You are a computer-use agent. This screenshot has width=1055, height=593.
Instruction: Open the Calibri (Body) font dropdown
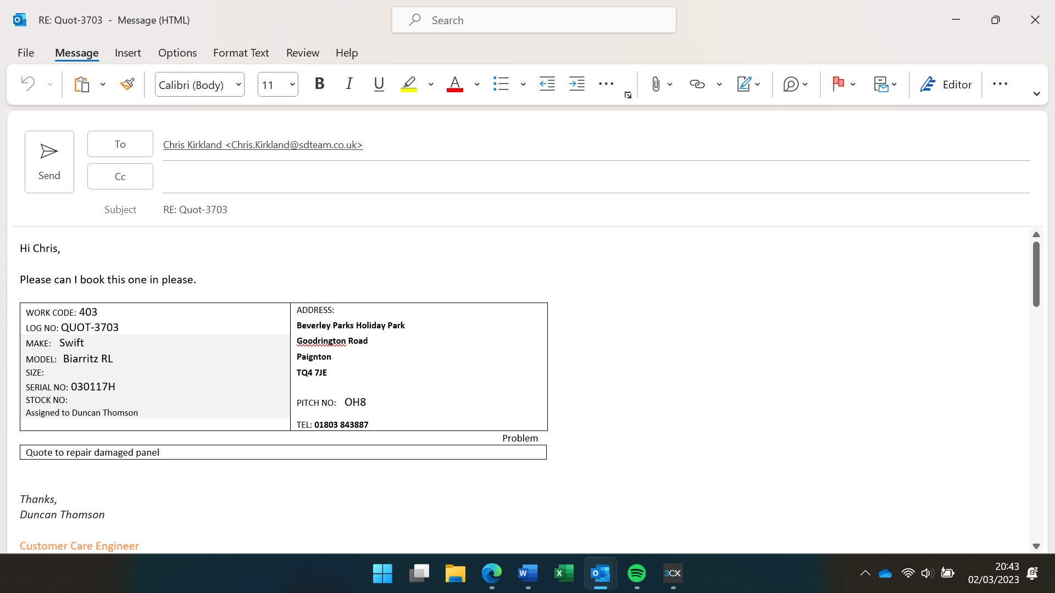click(x=238, y=85)
